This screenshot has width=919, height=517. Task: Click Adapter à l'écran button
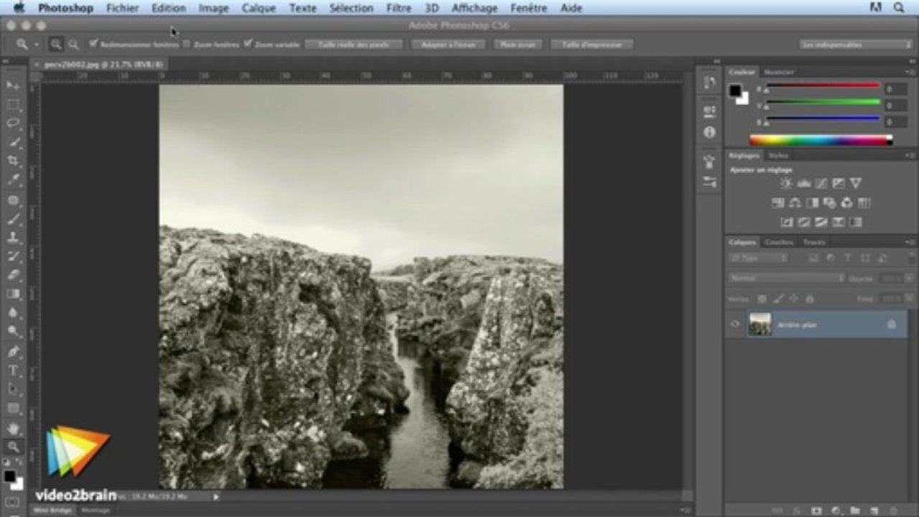[x=449, y=45]
